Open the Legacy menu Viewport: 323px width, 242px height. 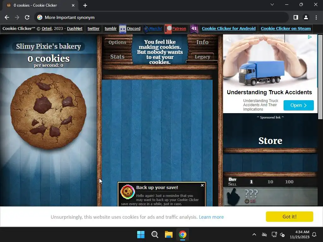(202, 57)
